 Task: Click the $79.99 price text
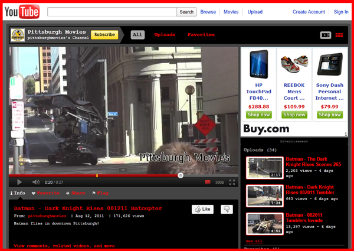pyautogui.click(x=330, y=107)
